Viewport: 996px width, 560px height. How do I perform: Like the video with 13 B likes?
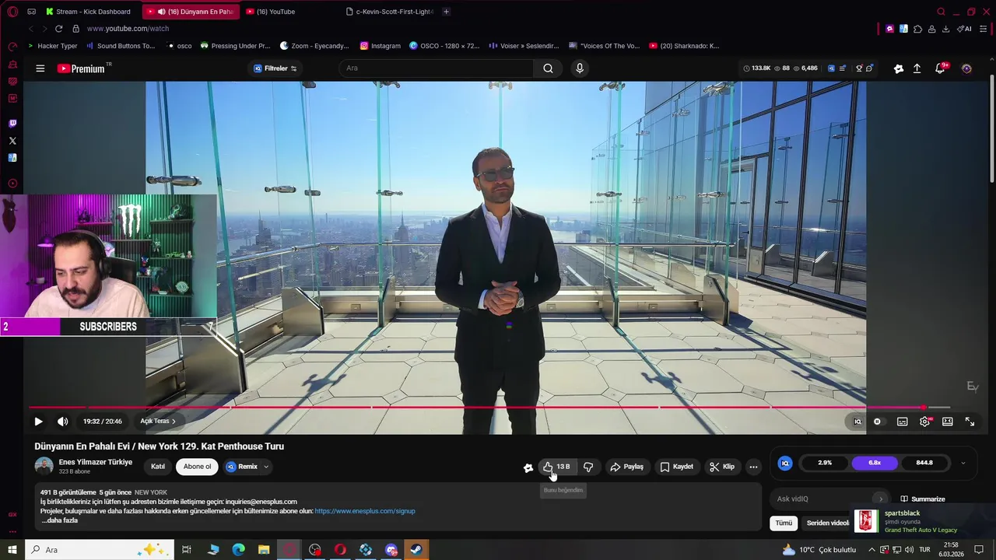tap(557, 467)
